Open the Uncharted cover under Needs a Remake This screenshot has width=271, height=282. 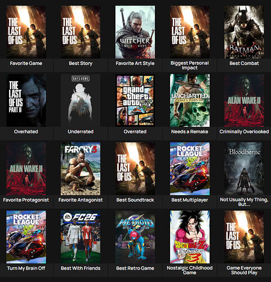190,100
